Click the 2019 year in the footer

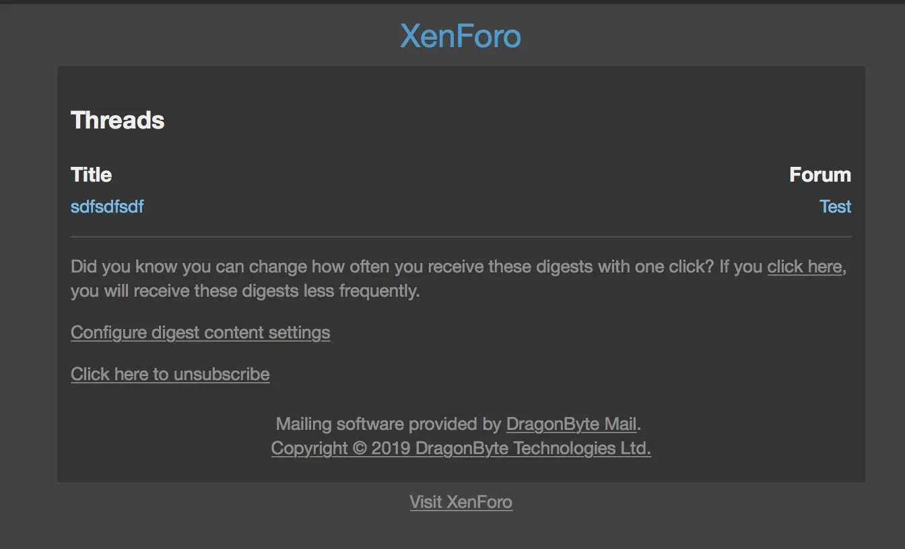click(x=391, y=449)
